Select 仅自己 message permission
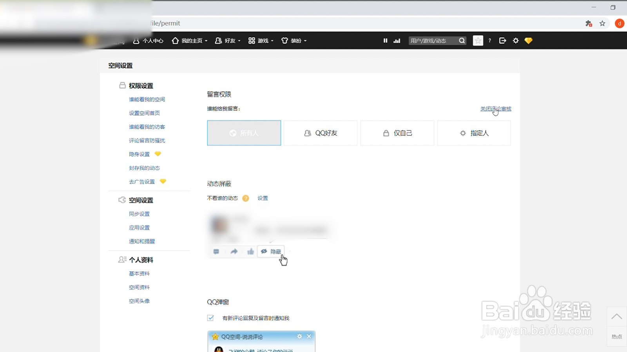Screen dimensions: 627x352 (397, 133)
